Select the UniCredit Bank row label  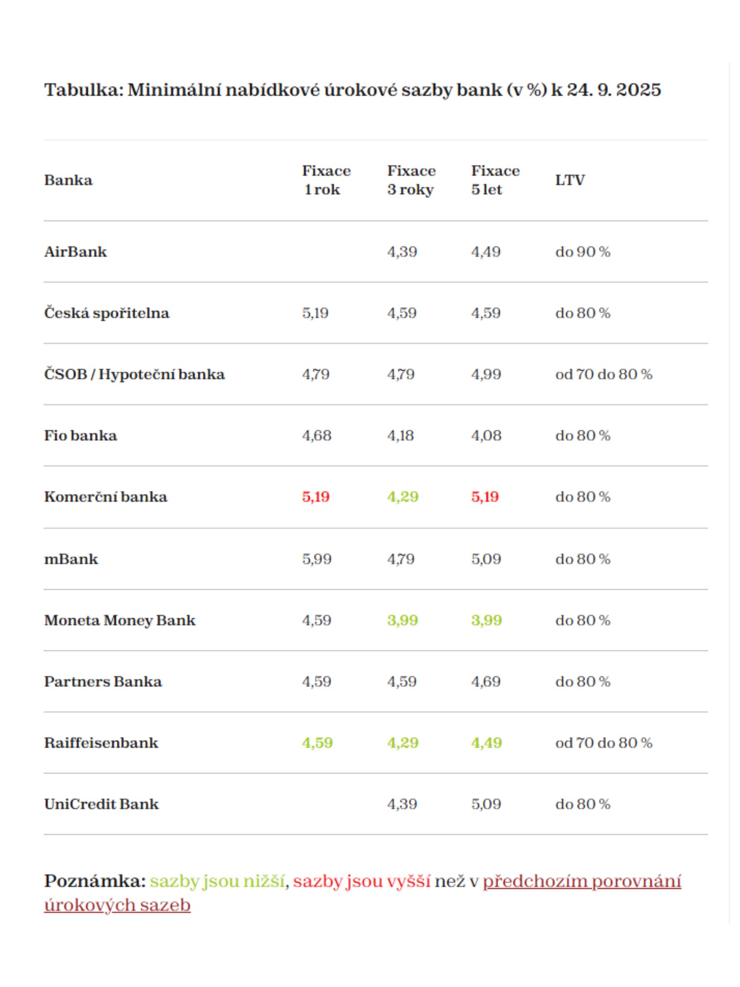click(x=101, y=804)
